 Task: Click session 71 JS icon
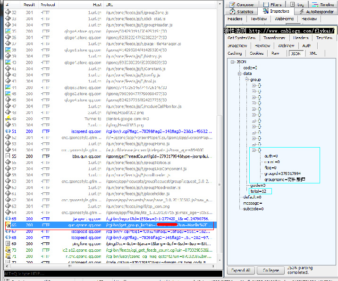point(8,256)
